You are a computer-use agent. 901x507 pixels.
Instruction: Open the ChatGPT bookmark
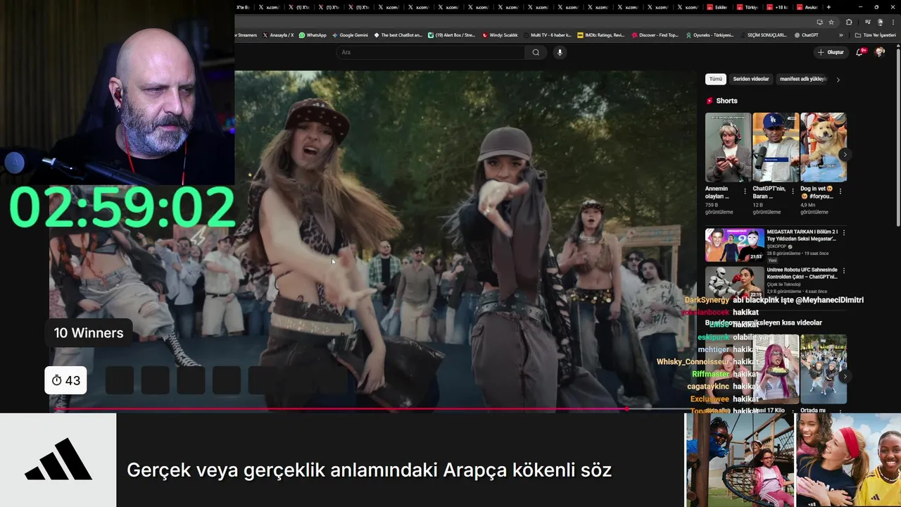807,35
